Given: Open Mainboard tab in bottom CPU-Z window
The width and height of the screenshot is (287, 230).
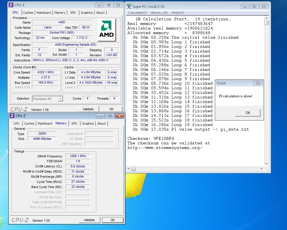Looking at the screenshot, I should click(45, 123).
